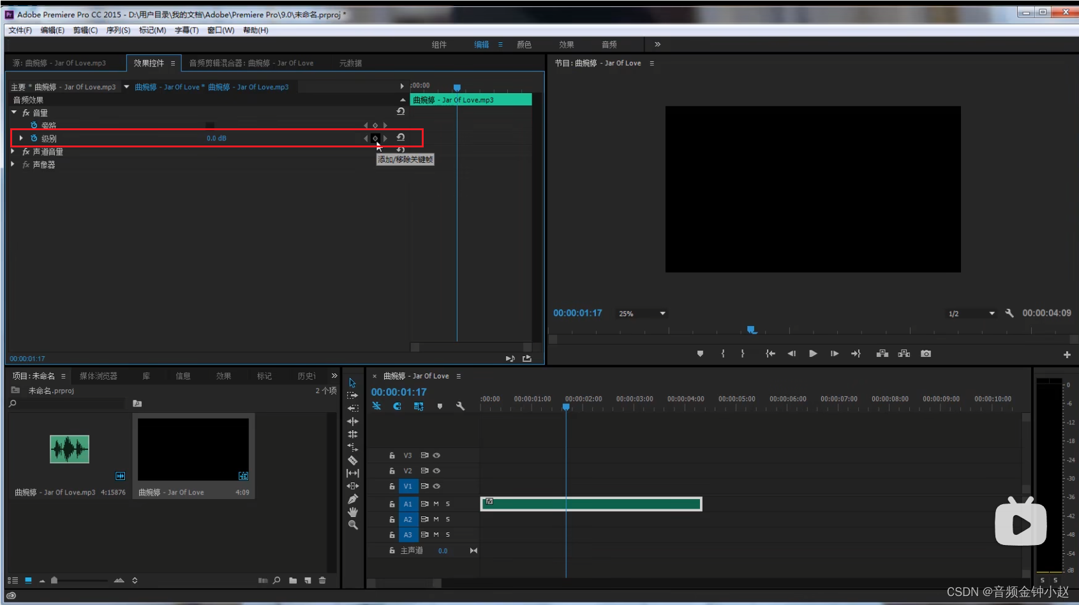Toggle snap in the timeline
1079x605 pixels.
[397, 406]
